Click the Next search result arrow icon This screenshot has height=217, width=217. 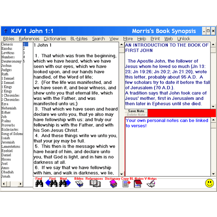(x=65, y=184)
